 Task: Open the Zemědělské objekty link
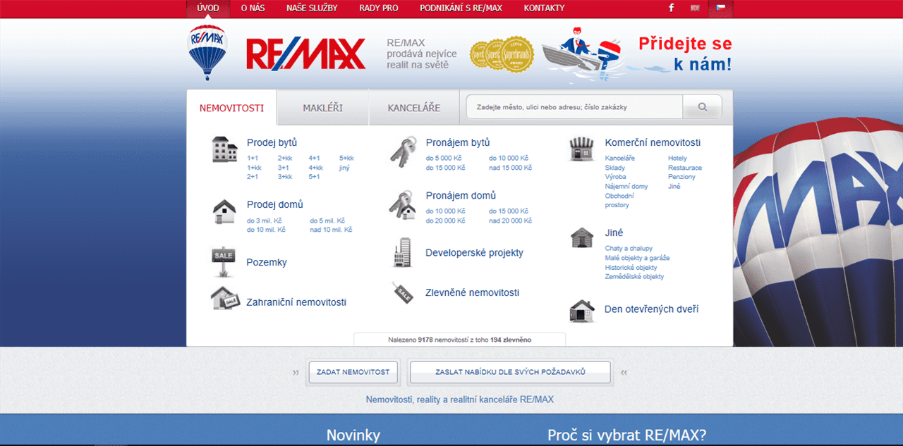tap(634, 277)
